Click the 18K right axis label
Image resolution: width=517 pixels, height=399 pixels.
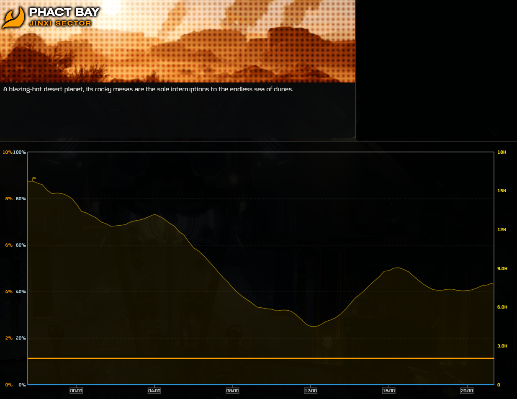click(x=502, y=152)
